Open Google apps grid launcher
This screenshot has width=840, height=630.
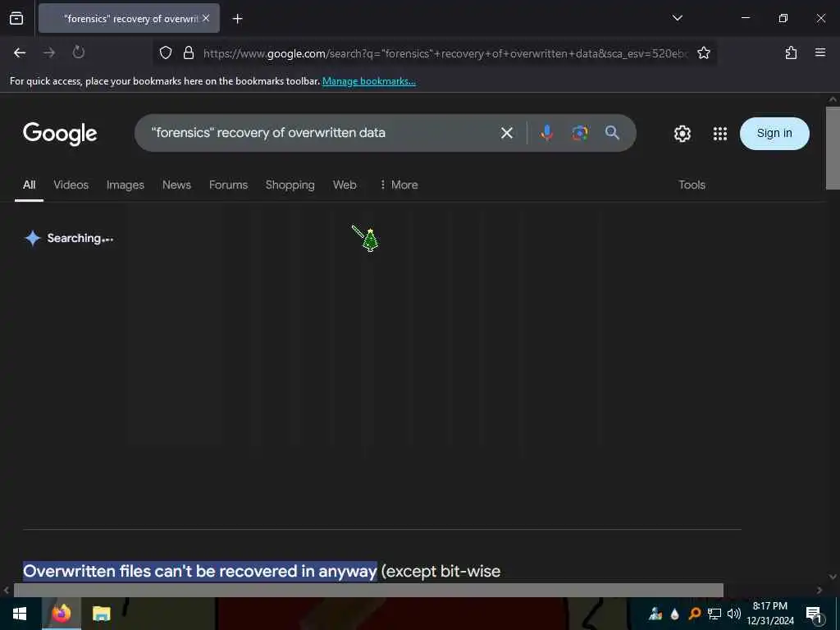720,134
